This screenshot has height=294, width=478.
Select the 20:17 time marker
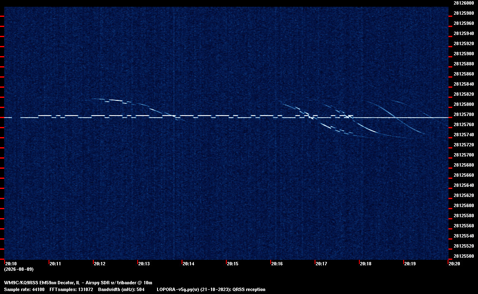click(321, 264)
